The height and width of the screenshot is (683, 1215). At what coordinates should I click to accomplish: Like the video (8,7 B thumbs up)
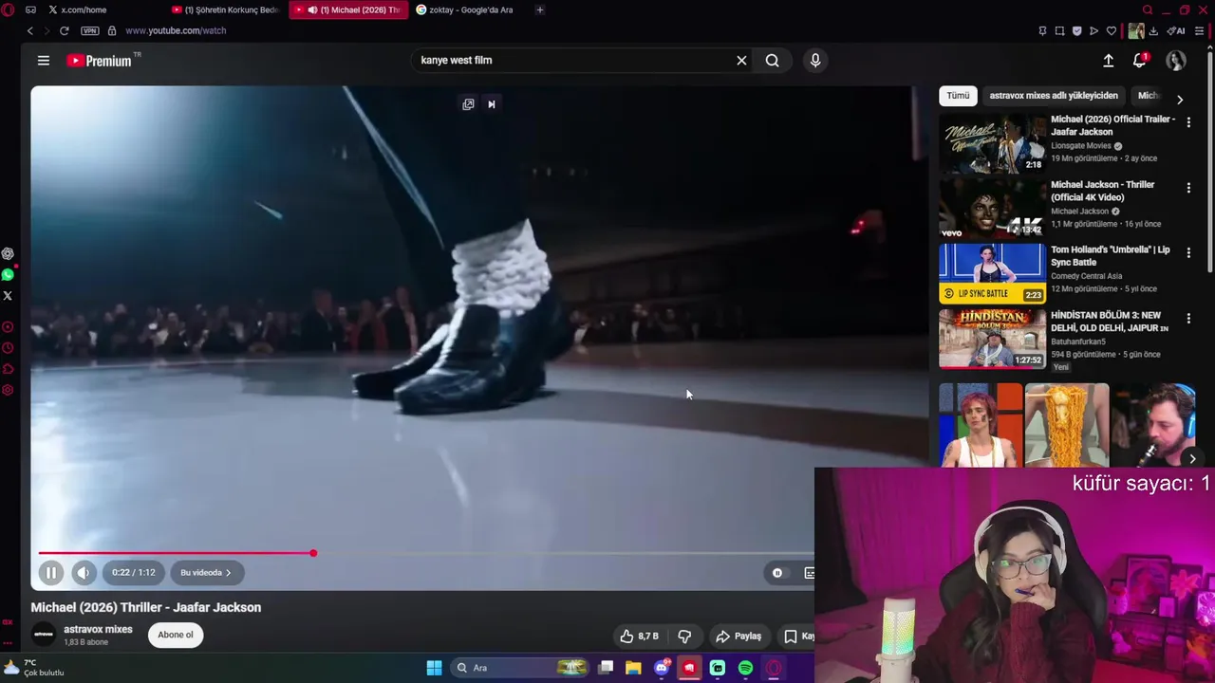click(639, 636)
